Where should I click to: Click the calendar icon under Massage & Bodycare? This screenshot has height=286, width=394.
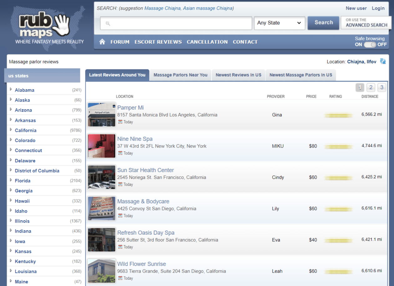(x=120, y=216)
